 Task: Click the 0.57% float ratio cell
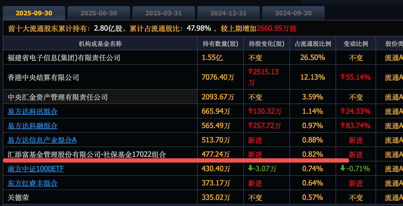(313, 197)
